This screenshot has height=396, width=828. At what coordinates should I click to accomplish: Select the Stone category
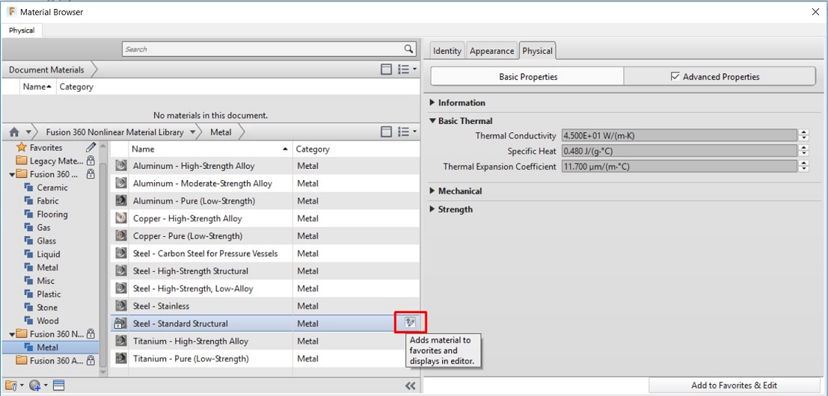click(41, 307)
